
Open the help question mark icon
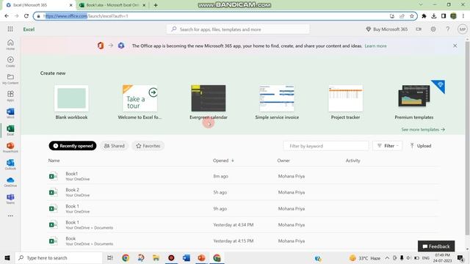pos(447,29)
